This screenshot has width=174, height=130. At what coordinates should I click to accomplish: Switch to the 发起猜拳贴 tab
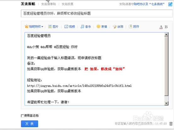point(48,4)
